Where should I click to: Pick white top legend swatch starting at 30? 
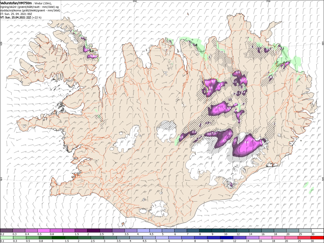(x=317, y=230)
